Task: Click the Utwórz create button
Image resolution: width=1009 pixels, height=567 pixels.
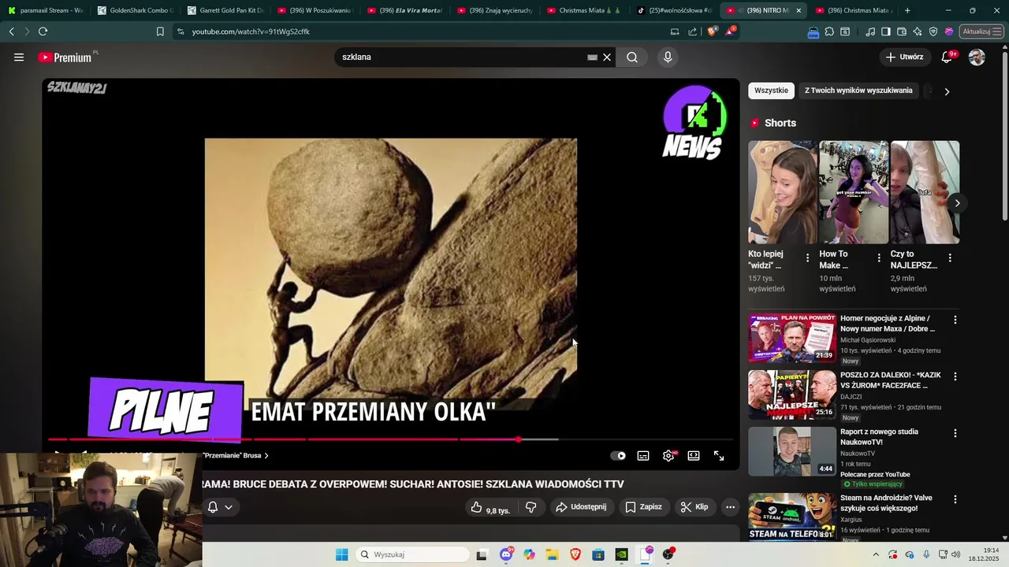Action: (904, 57)
